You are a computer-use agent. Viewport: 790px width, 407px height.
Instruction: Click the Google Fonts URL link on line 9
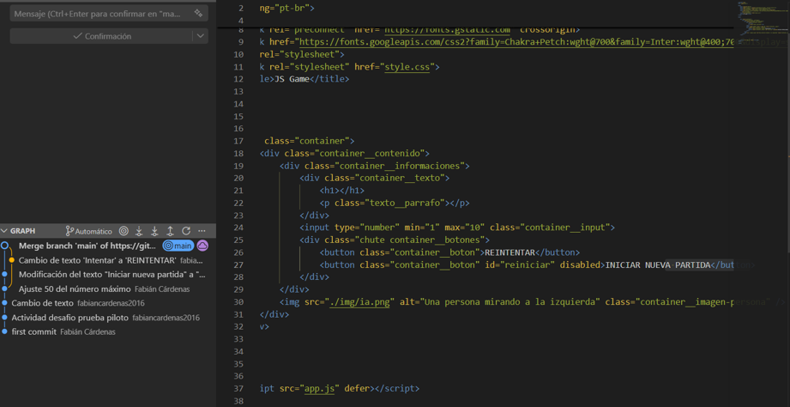click(x=518, y=42)
